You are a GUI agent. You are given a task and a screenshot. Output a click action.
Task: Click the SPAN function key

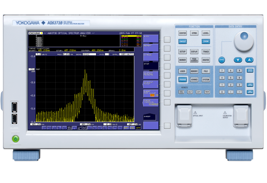pyautogui.click(x=194, y=33)
